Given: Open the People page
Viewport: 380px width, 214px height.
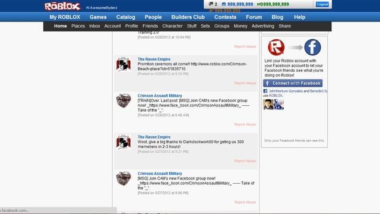Looking at the screenshot, I should click(x=153, y=17).
